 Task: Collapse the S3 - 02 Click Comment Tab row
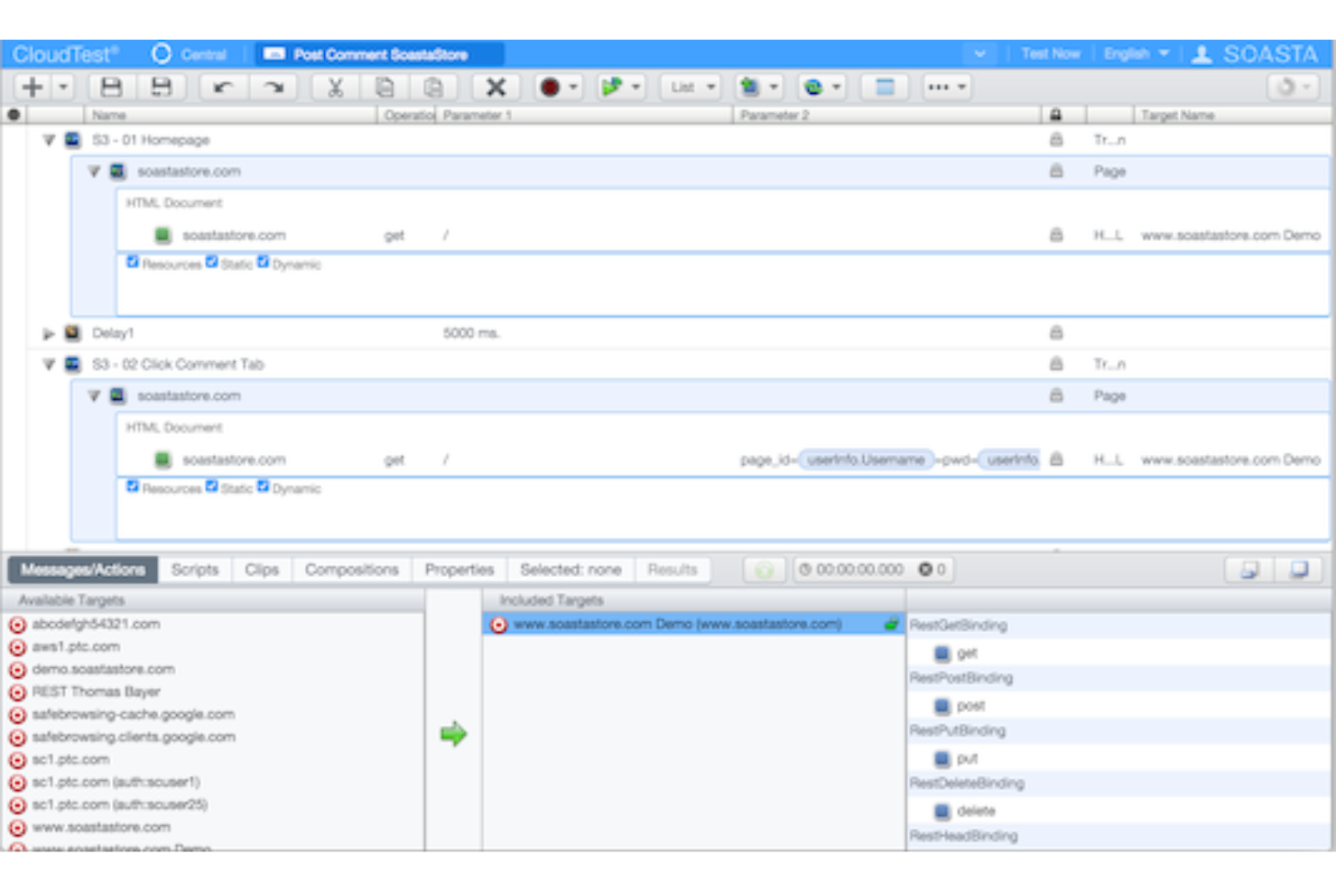[x=49, y=365]
